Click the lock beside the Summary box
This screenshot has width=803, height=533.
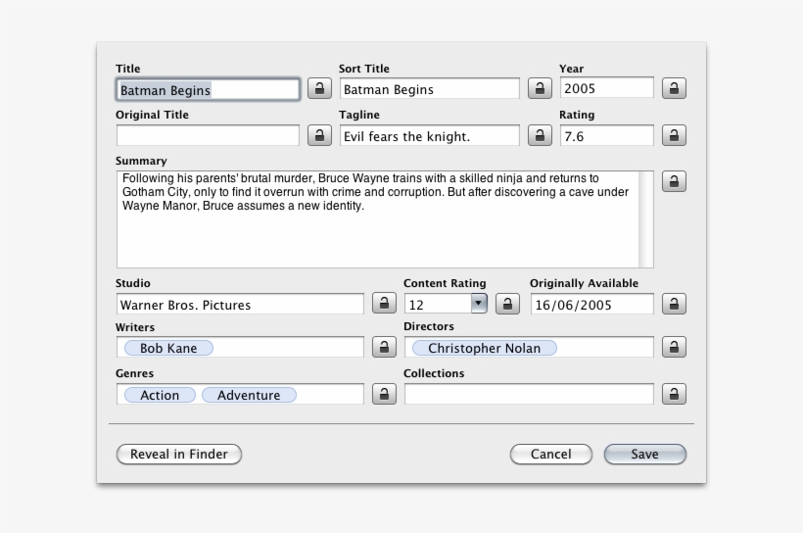[674, 181]
